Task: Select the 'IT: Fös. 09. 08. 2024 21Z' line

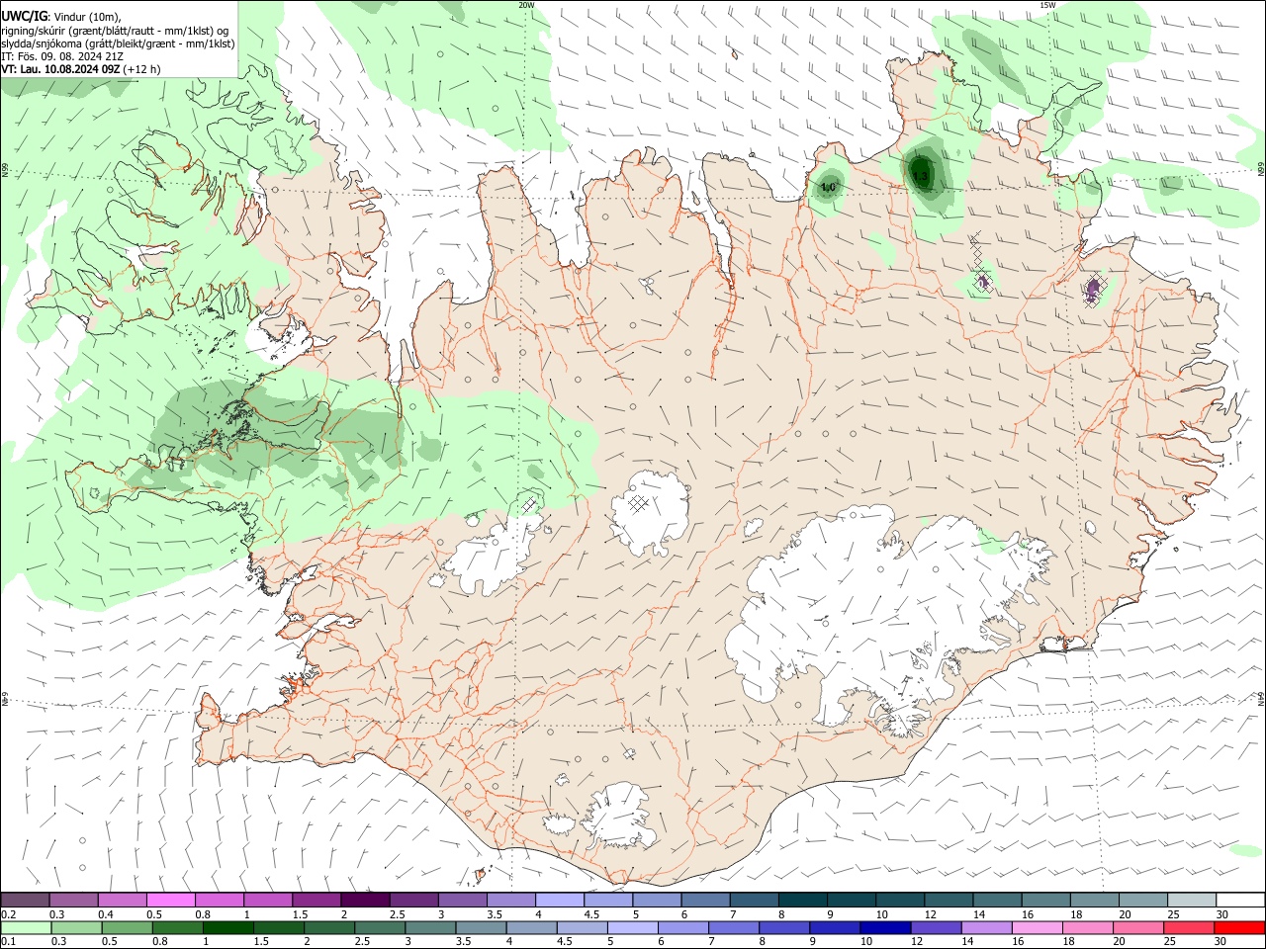Action: coord(61,56)
